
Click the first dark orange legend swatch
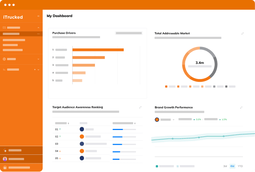[x=166, y=87]
